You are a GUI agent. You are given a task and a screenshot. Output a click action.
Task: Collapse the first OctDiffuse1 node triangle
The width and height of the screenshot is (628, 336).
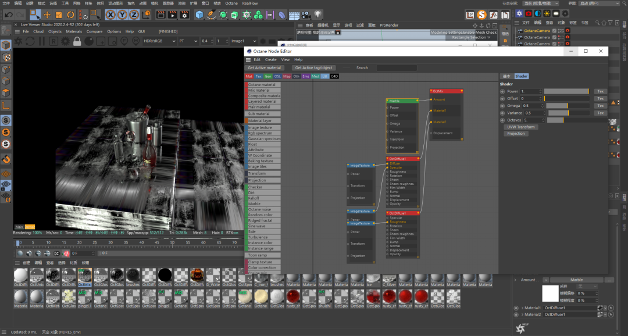(388, 159)
